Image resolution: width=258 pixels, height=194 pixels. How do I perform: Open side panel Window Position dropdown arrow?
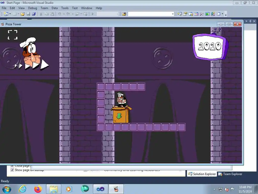point(246,21)
